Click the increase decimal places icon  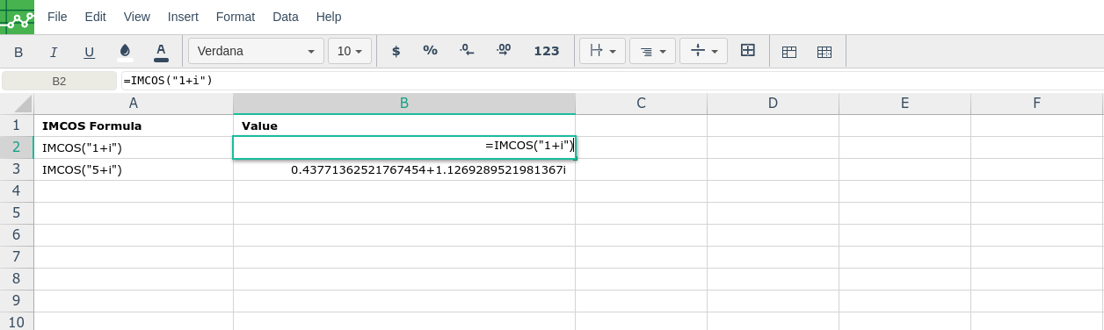coord(503,51)
